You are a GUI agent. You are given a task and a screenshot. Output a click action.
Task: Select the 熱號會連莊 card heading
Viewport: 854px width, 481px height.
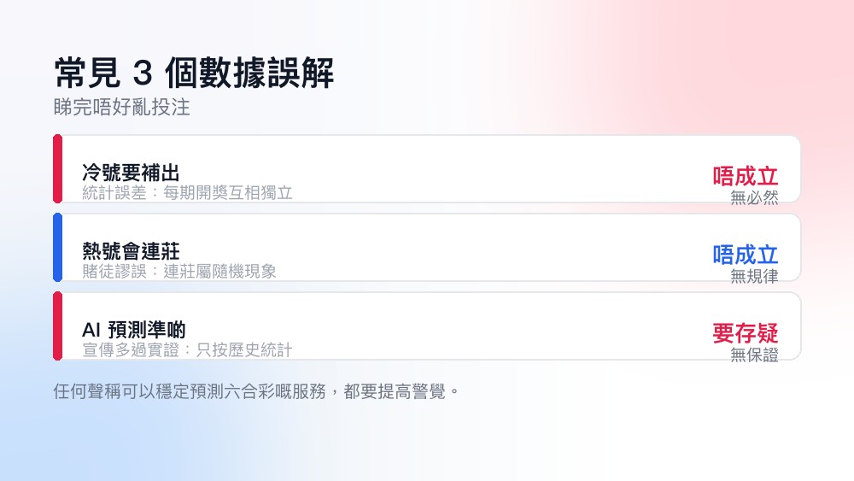coord(131,251)
